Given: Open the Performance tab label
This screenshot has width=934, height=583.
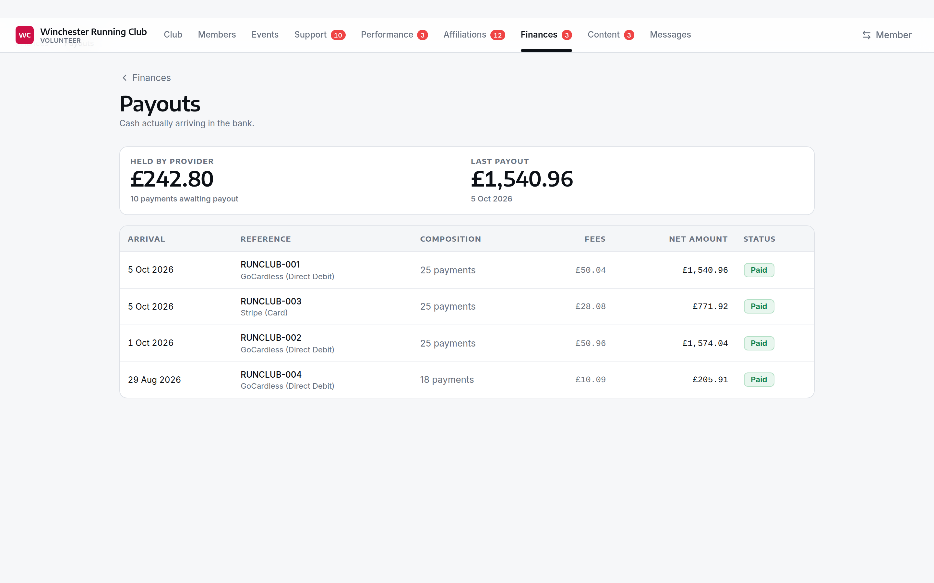Looking at the screenshot, I should (x=387, y=35).
